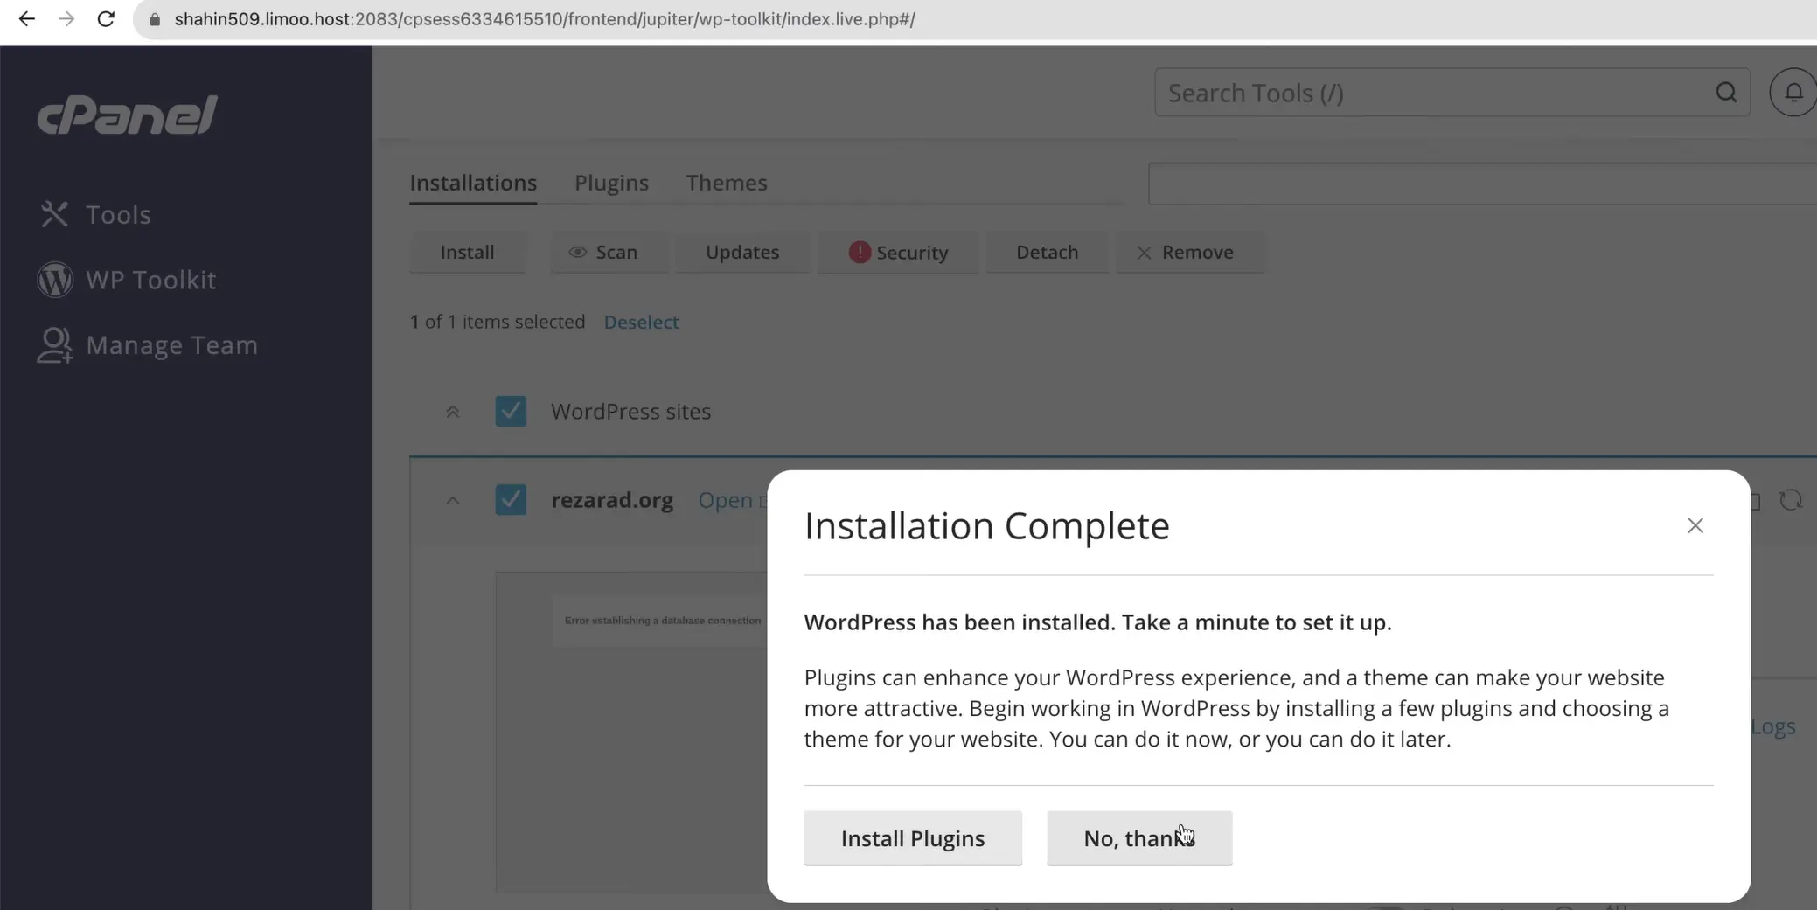Collapse the rezarad.org site details
The image size is (1817, 910).
pos(452,501)
